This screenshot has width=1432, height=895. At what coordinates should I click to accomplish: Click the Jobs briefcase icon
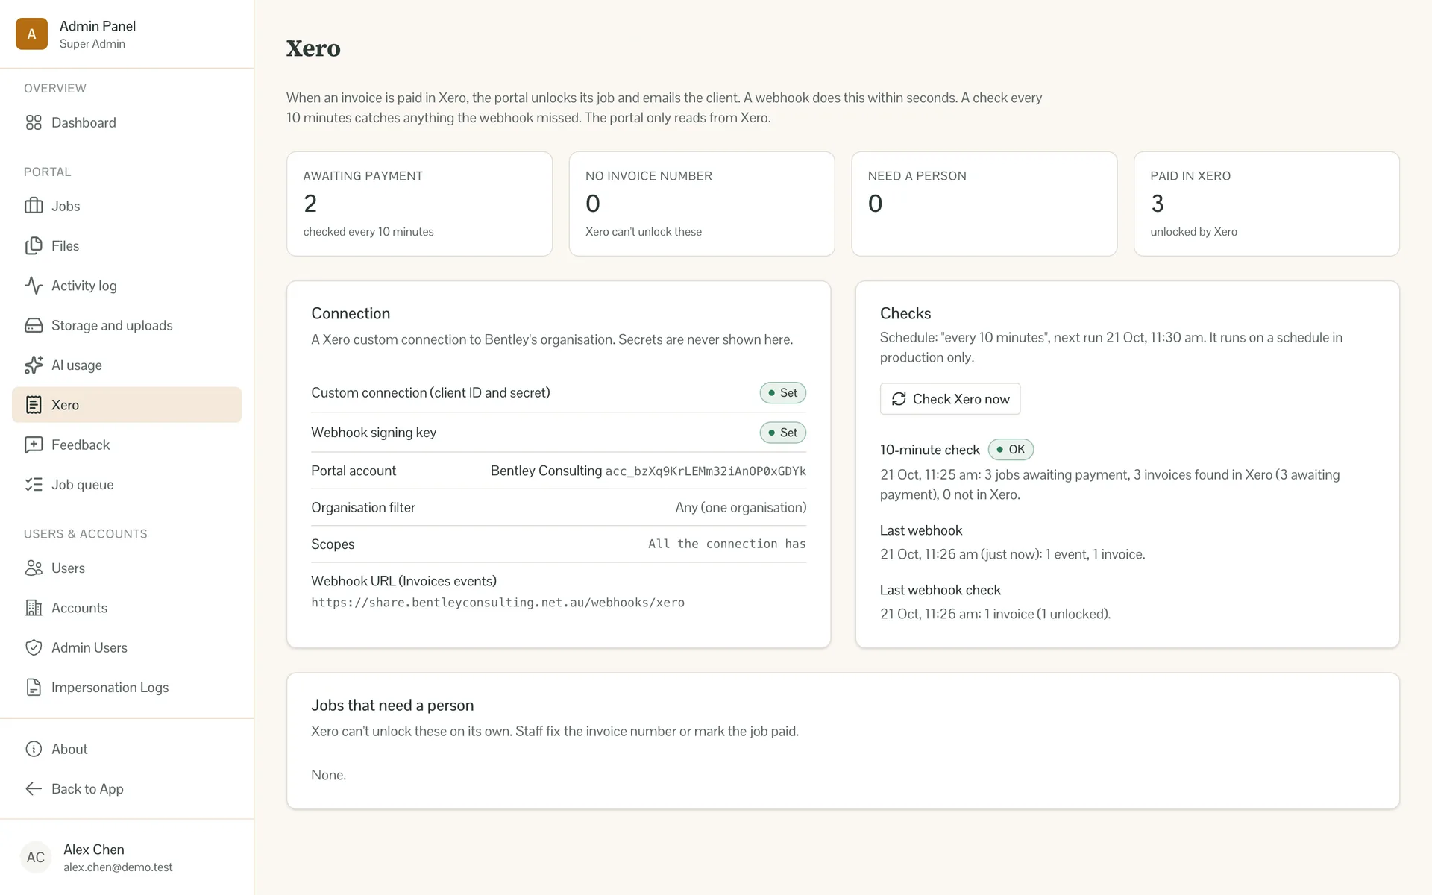click(34, 206)
